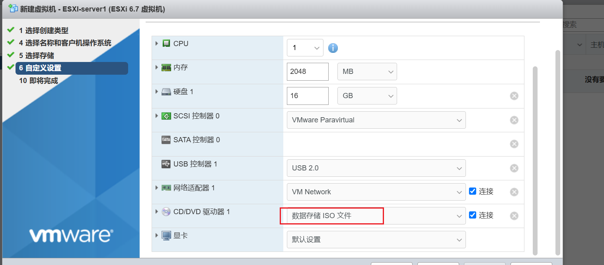Expand the 网络适配器 1 row

pos(157,188)
